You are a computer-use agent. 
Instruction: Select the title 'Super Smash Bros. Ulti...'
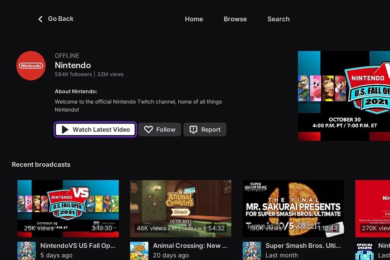click(x=303, y=245)
